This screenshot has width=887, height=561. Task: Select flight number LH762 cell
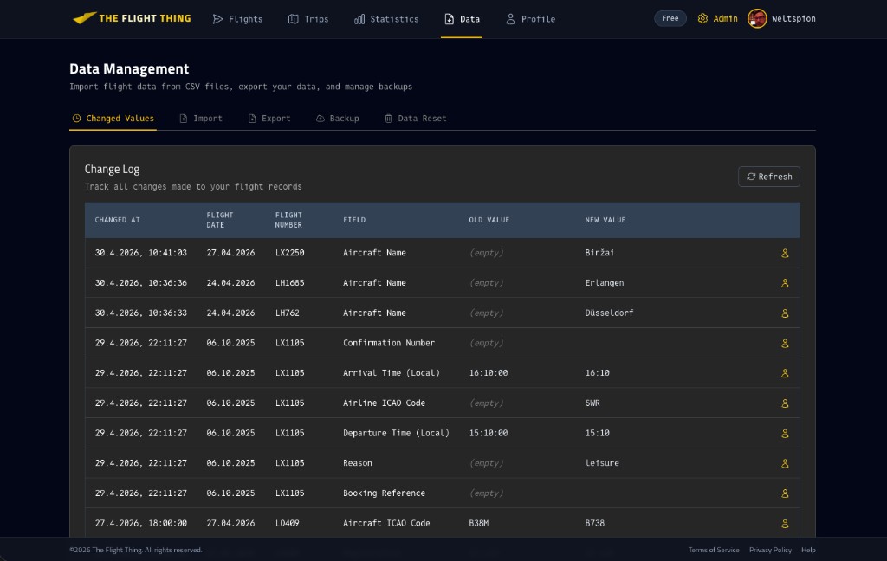pos(287,313)
